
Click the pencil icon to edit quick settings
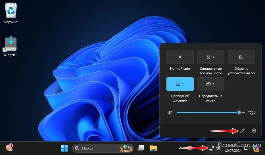click(x=242, y=131)
